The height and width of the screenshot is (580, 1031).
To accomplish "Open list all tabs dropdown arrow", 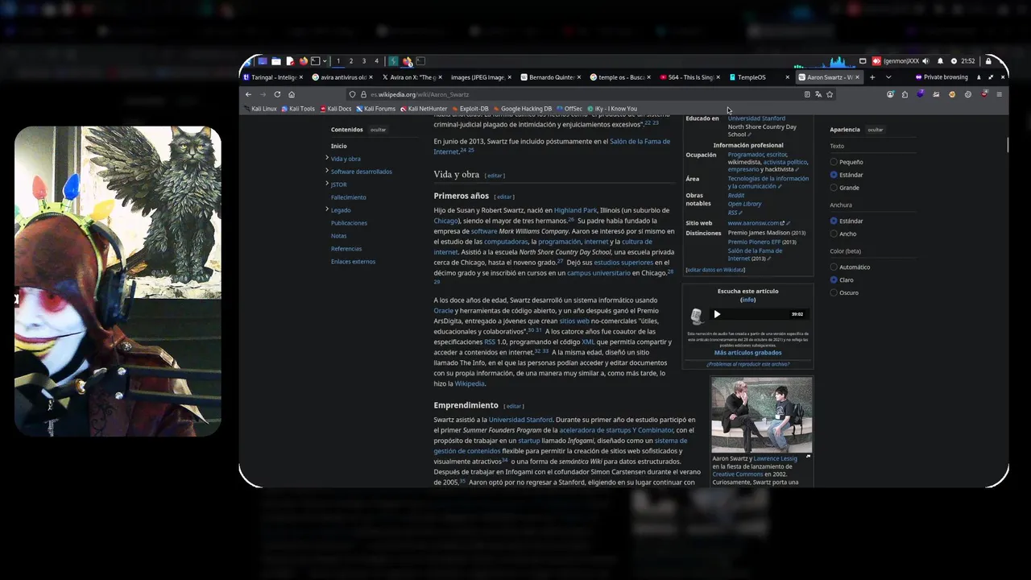I will pyautogui.click(x=888, y=77).
